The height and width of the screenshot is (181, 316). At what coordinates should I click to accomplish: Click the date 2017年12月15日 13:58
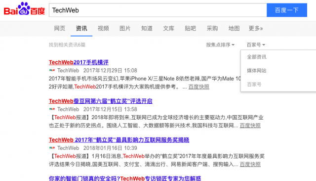(110, 109)
